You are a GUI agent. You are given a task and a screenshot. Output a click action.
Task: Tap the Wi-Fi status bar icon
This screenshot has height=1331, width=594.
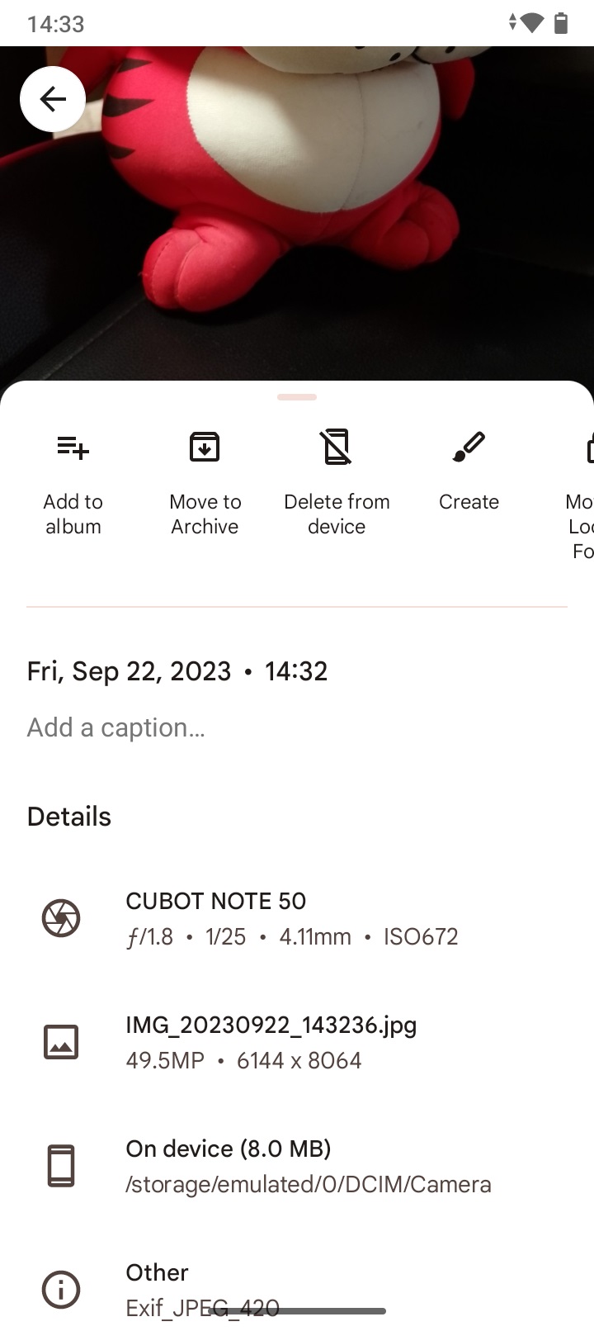[533, 23]
